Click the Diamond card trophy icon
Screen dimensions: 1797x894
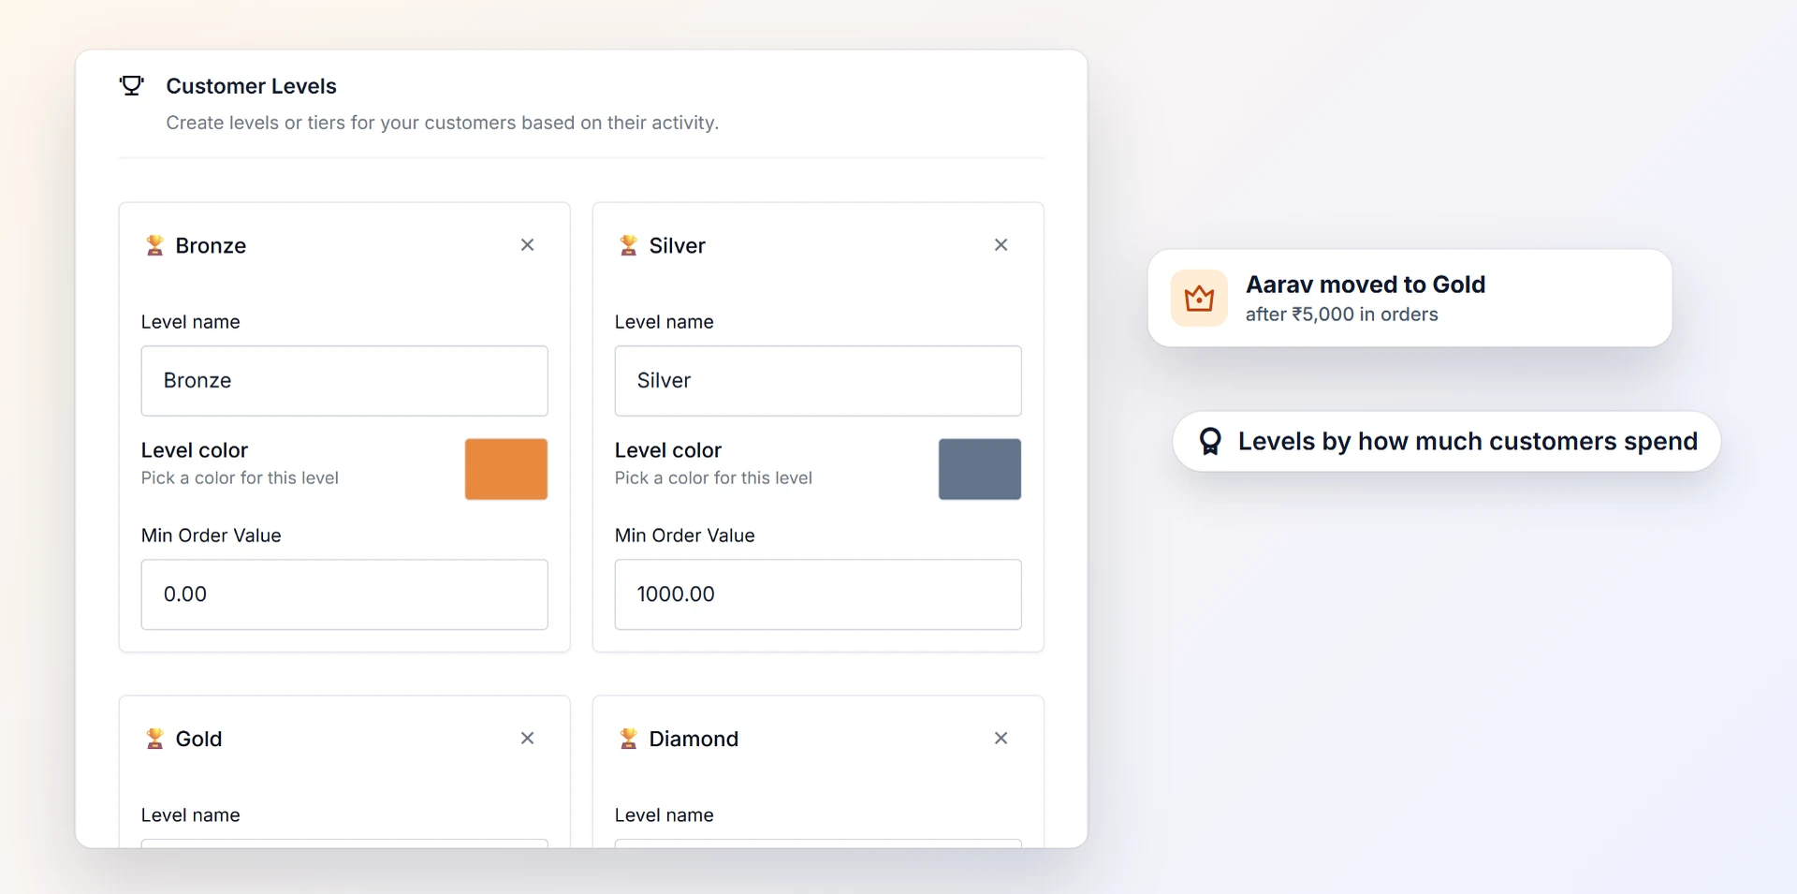(x=628, y=739)
